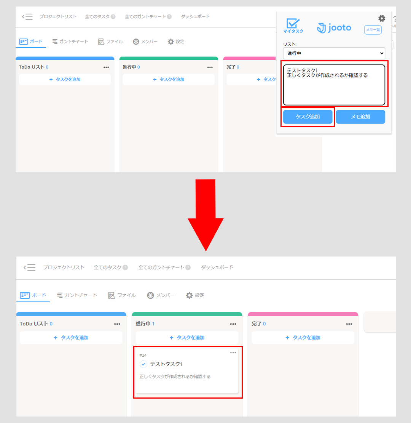Open the ファイル tab in the upper screenshot

110,42
